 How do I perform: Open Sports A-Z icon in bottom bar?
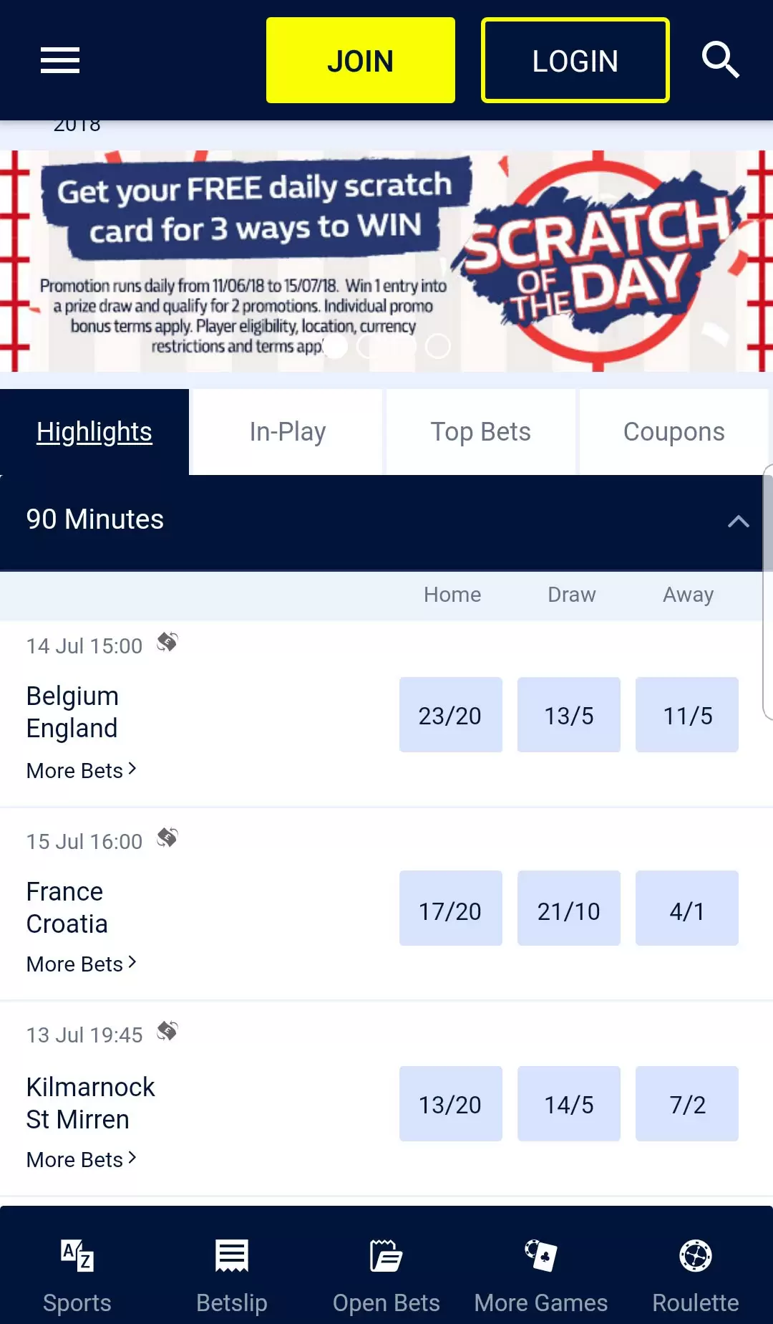point(77,1256)
